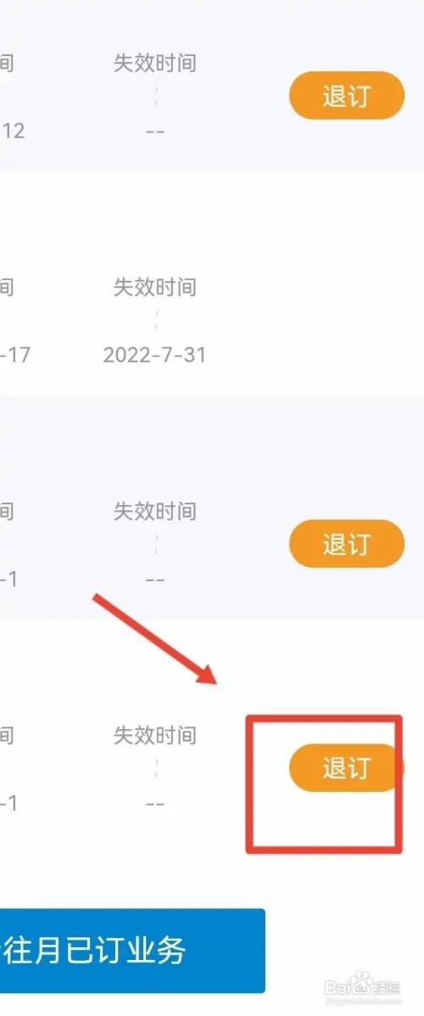Viewport: 424px width, 1016px height.
Task: Tap the -- expiry value in the topmost row
Action: [x=155, y=132]
